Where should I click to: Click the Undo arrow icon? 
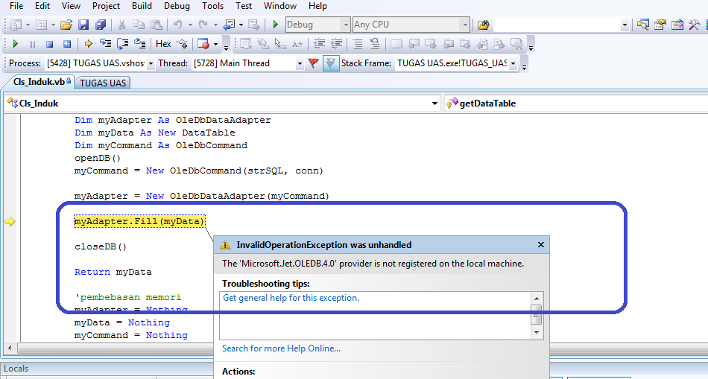[178, 25]
